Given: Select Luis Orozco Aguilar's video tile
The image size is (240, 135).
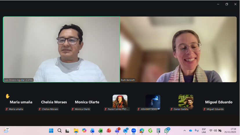Looking at the screenshot, I should point(61,49).
